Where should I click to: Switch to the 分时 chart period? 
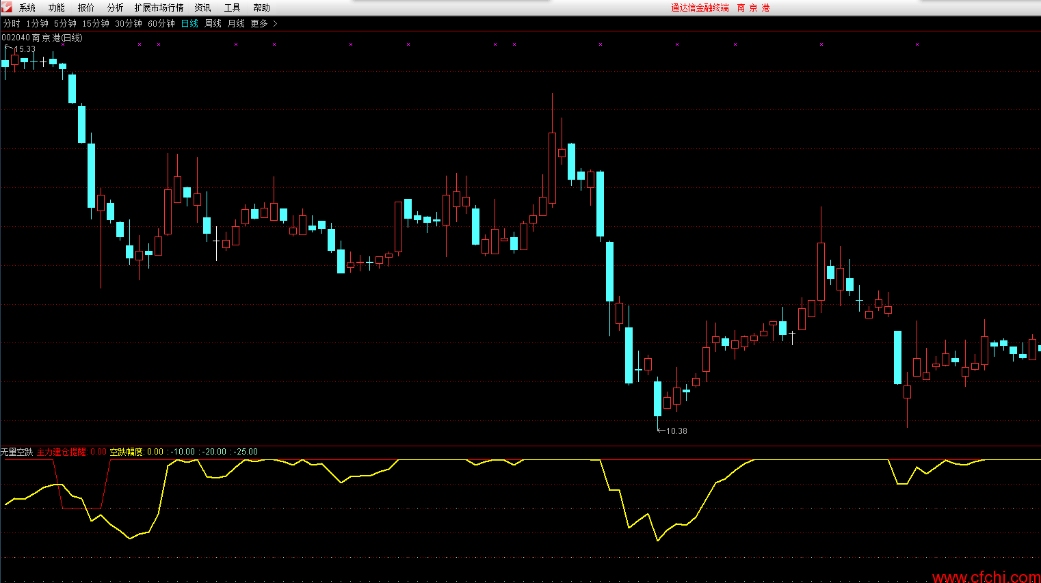(x=12, y=23)
